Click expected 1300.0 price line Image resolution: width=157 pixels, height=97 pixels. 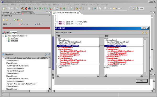point(78,46)
